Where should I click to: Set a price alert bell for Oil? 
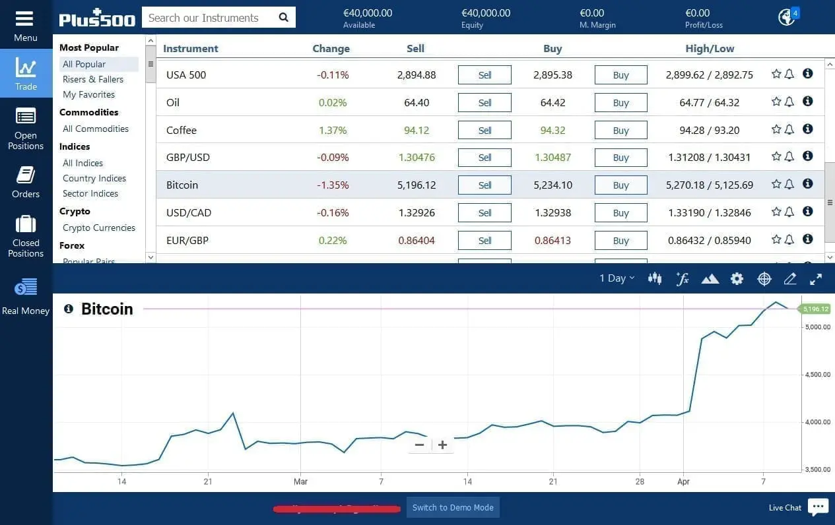tap(789, 102)
